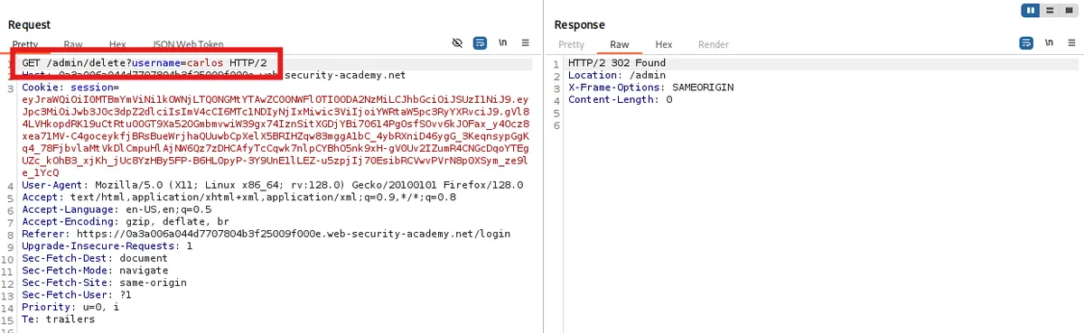This screenshot has width=1084, height=333.
Task: Show non-printable \n characters in Request panel
Action: pyautogui.click(x=502, y=42)
